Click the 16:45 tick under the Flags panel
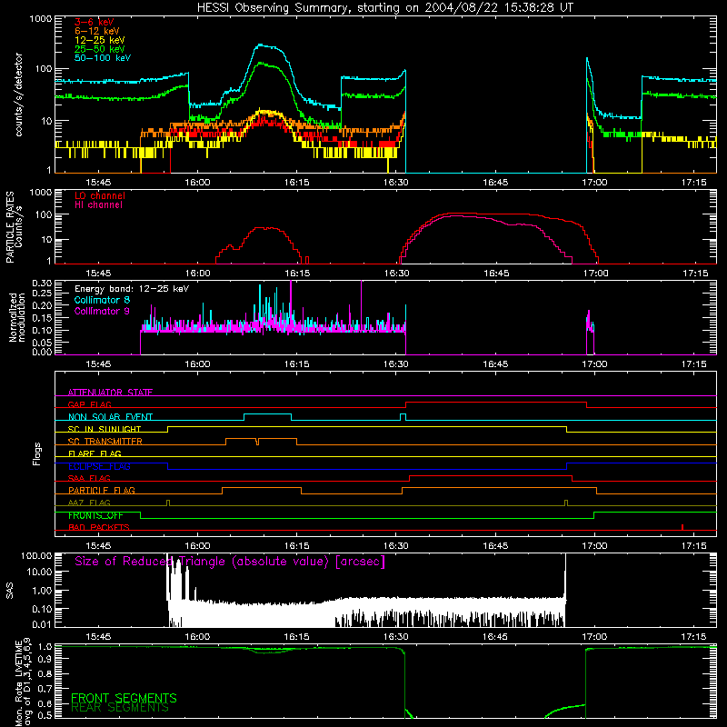The height and width of the screenshot is (727, 727). pyautogui.click(x=495, y=546)
